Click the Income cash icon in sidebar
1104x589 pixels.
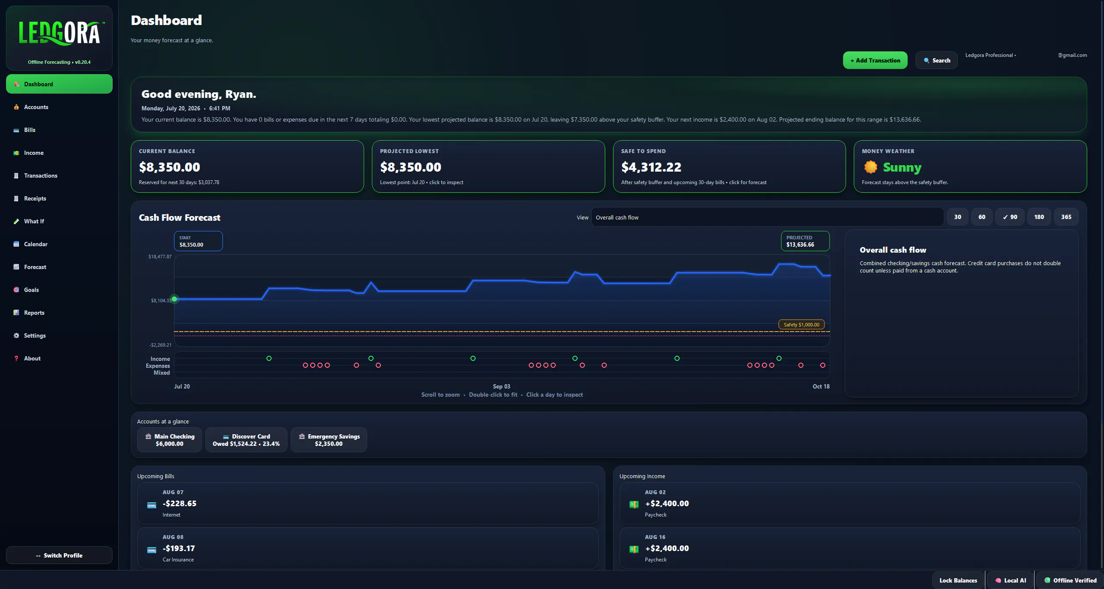coord(16,153)
